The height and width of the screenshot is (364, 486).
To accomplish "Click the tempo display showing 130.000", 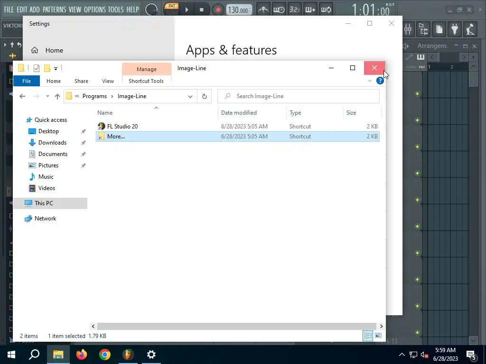I will pyautogui.click(x=238, y=9).
